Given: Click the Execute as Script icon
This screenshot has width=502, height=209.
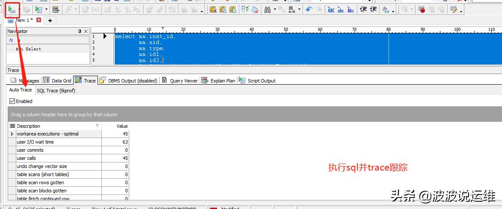Looking at the screenshot, I should click(39, 9).
